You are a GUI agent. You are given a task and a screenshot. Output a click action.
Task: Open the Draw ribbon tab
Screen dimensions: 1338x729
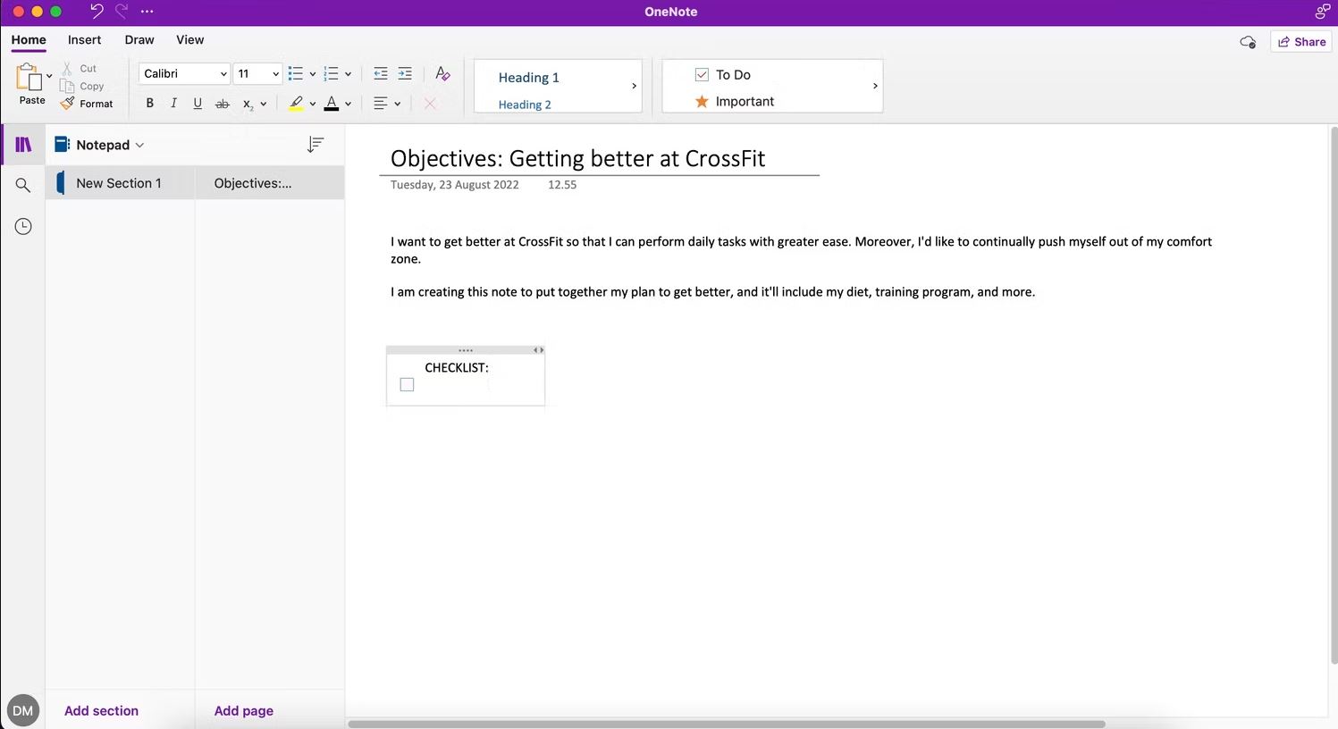tap(139, 40)
